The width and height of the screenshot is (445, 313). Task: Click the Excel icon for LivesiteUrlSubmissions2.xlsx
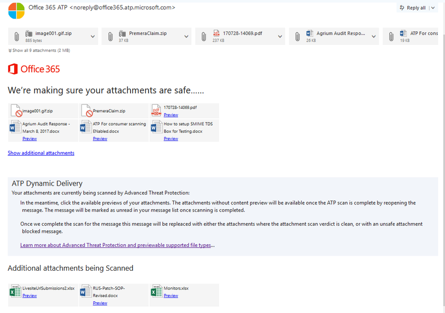point(15,291)
